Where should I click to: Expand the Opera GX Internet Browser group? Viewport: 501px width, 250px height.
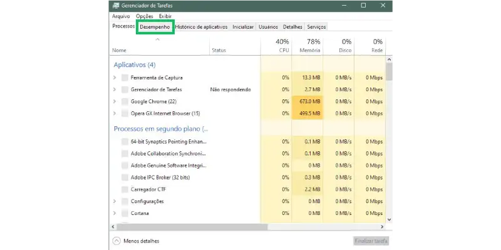[115, 113]
